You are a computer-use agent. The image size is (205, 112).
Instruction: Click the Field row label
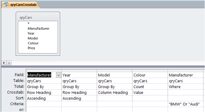19,75
